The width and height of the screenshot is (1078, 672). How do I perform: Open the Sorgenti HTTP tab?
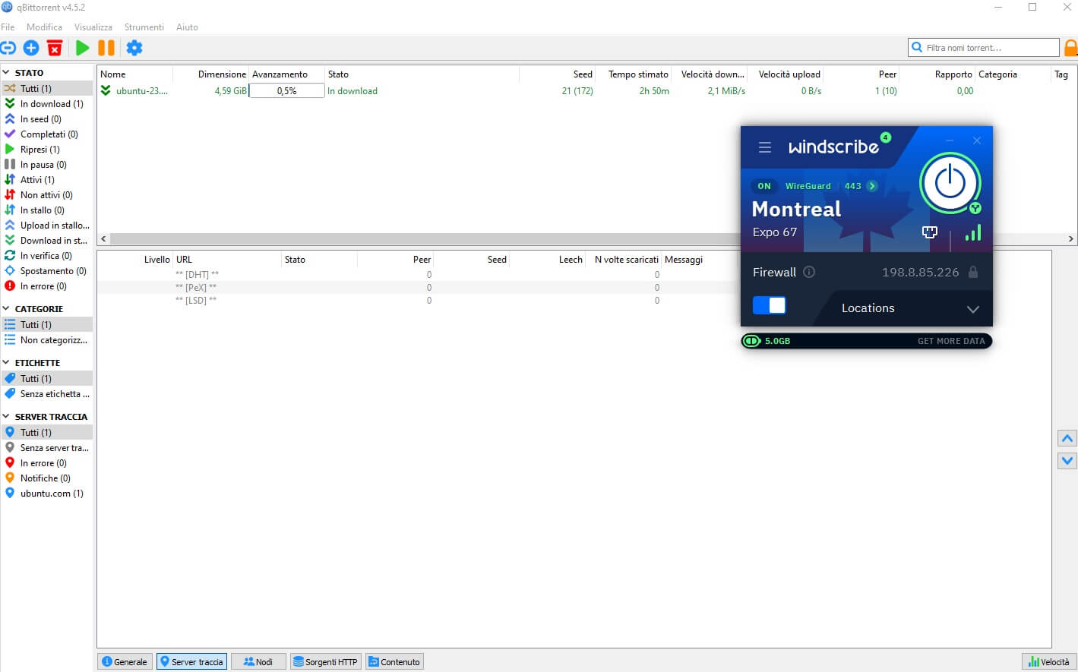(x=325, y=662)
